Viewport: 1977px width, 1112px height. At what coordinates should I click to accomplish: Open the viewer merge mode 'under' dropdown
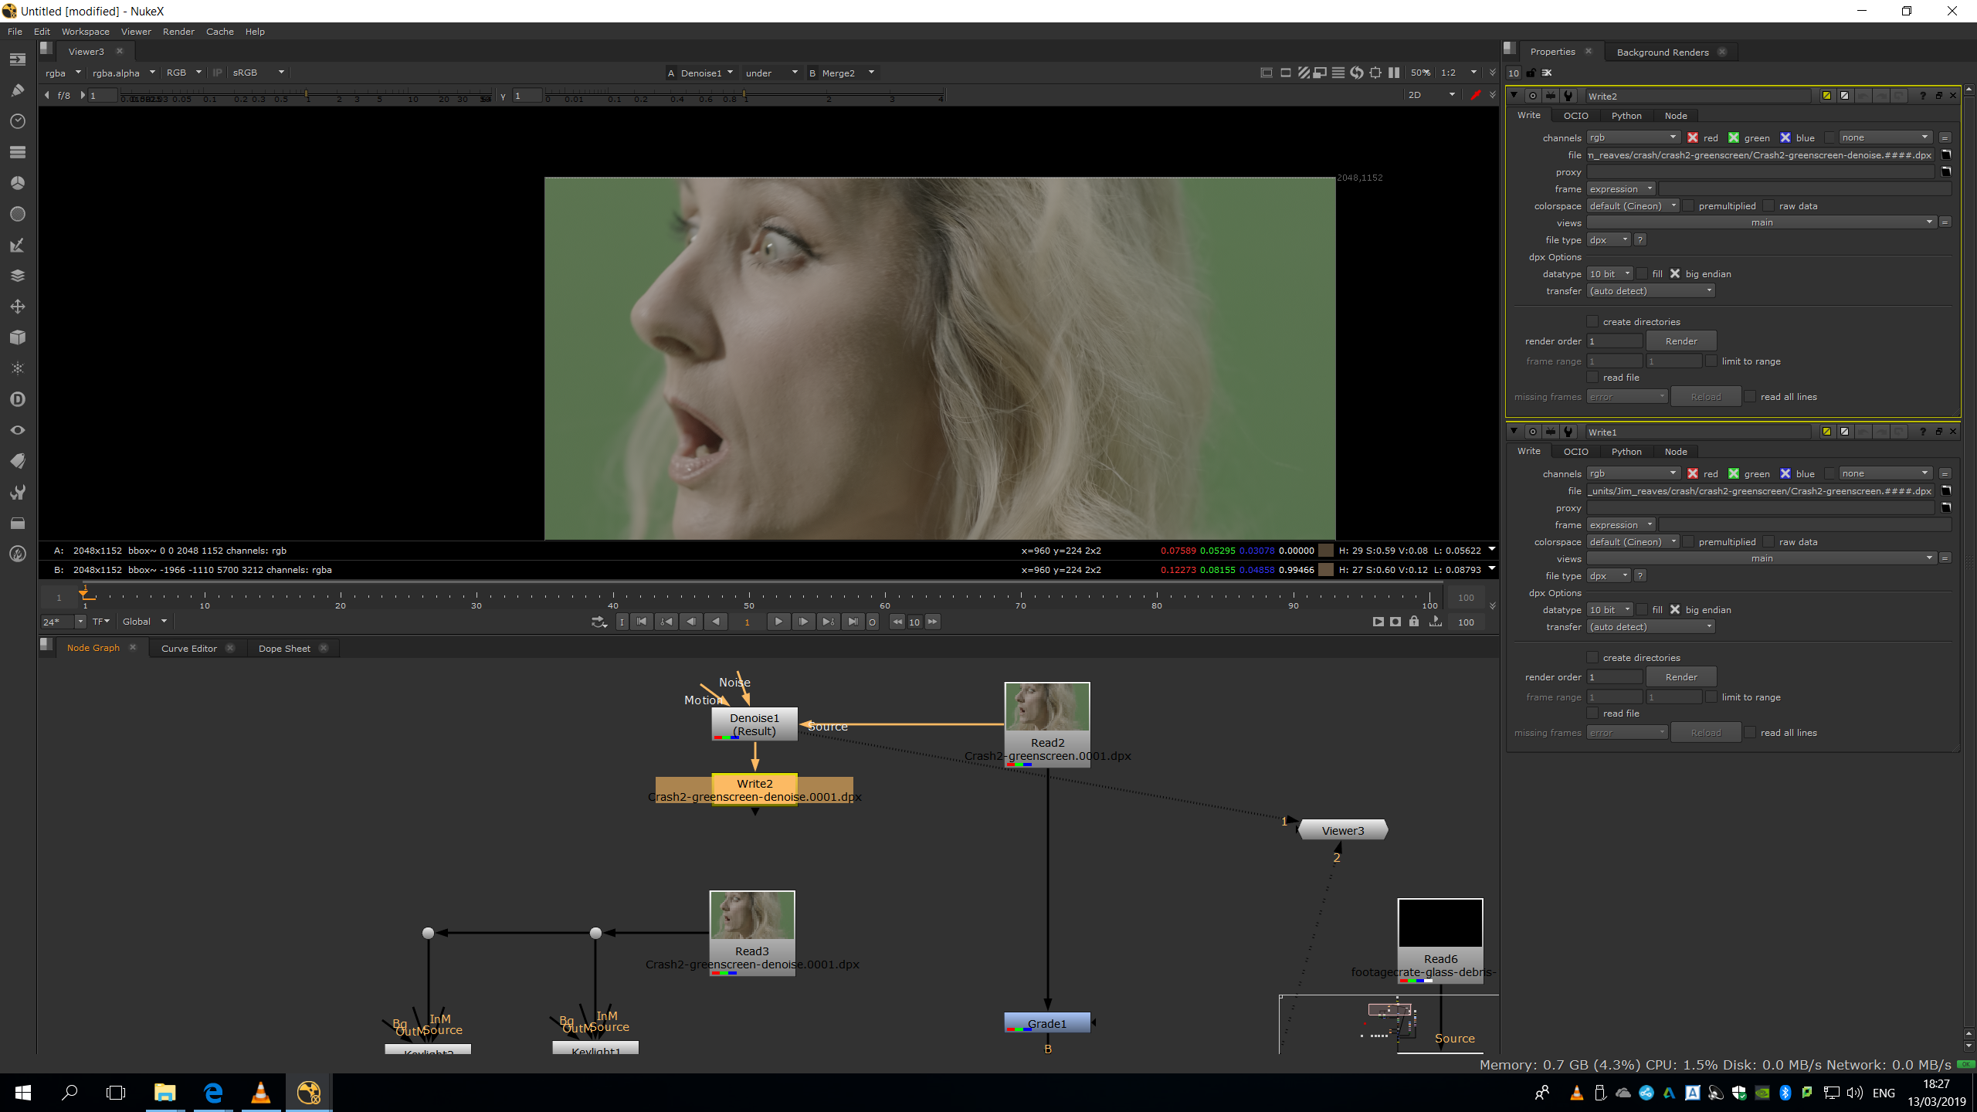[x=771, y=73]
